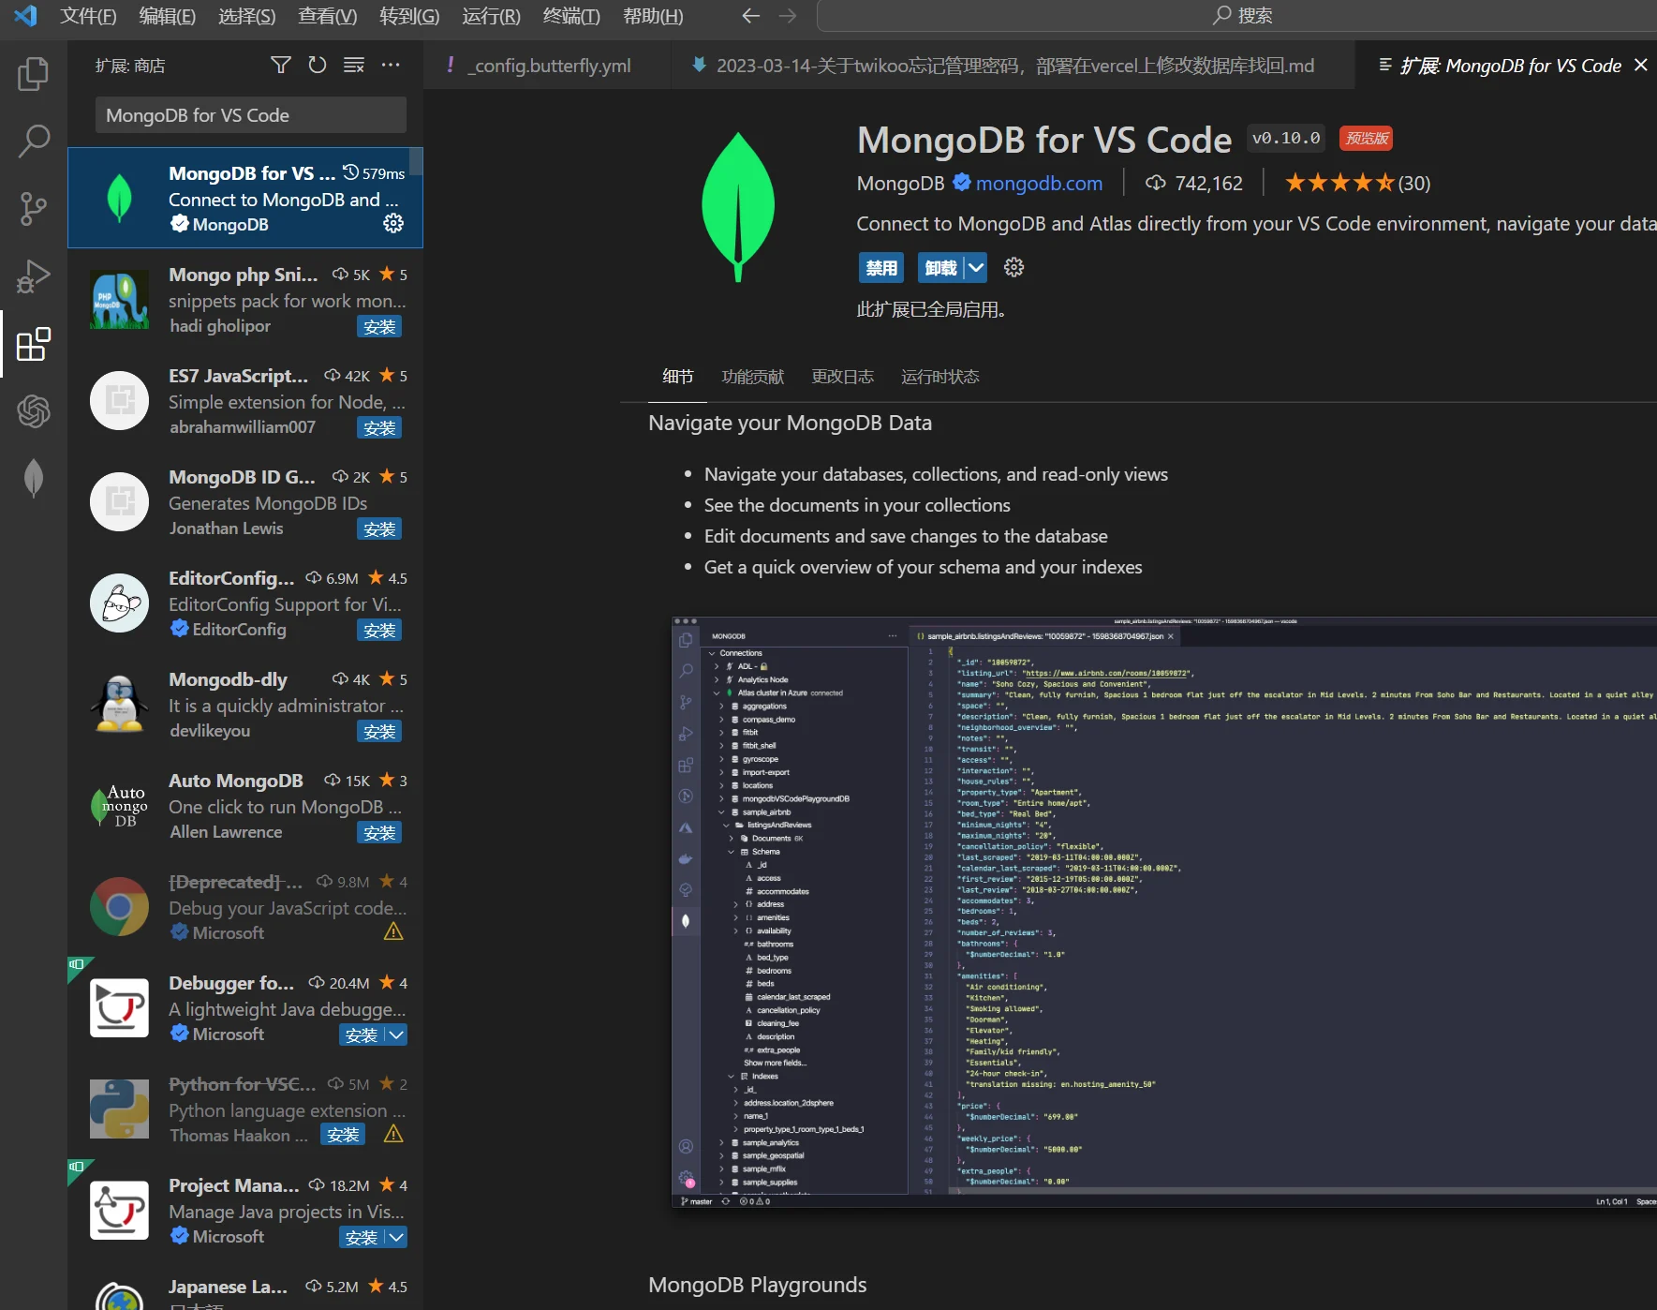
Task: Open the MongoDB leaf view in activity bar
Action: click(34, 479)
